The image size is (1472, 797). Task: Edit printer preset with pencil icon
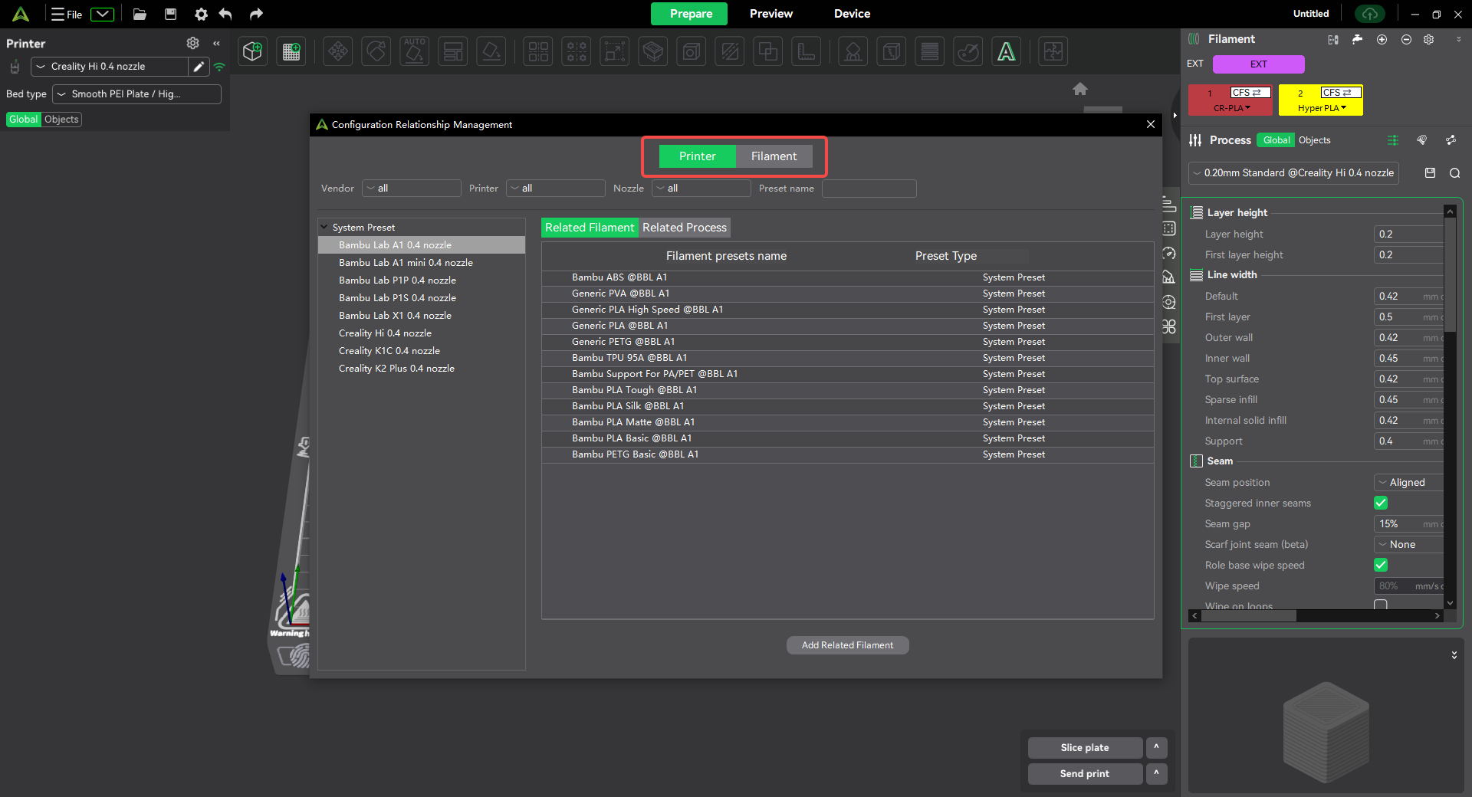point(199,67)
